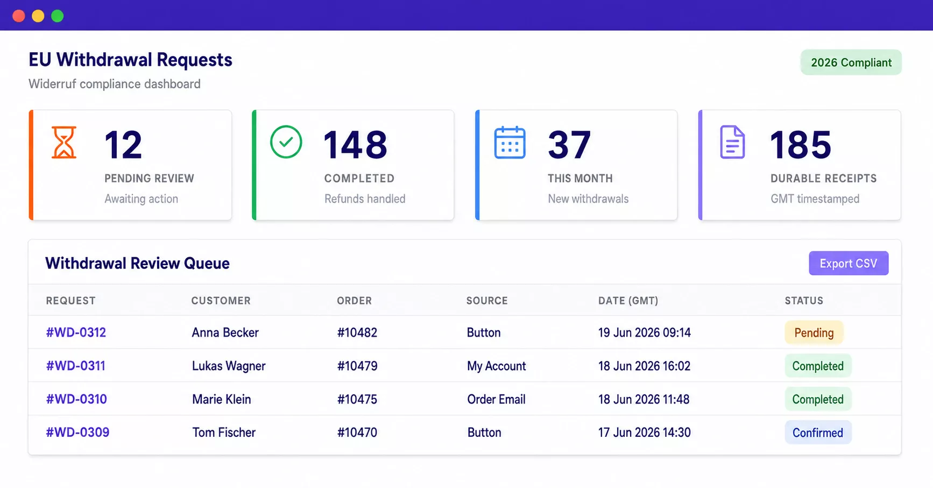Open withdrawal request #WD-0311
Viewport: 933px width, 488px height.
[x=76, y=366]
